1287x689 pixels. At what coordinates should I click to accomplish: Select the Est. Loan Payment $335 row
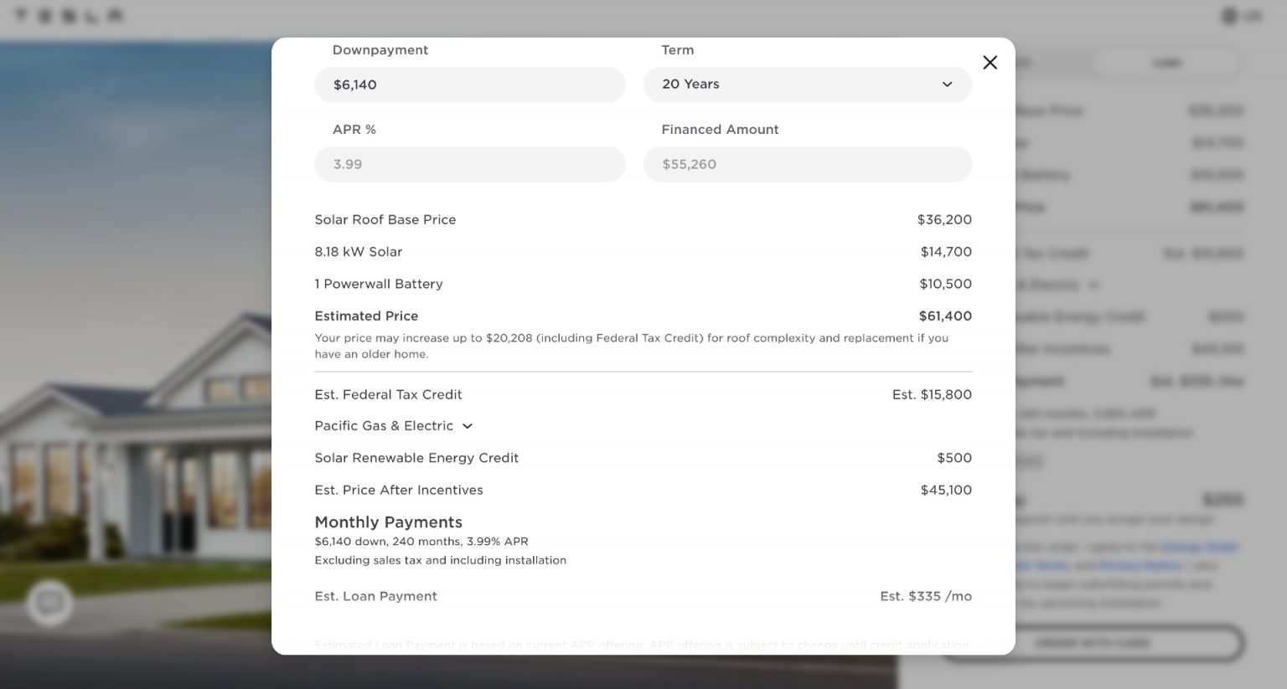(x=643, y=596)
